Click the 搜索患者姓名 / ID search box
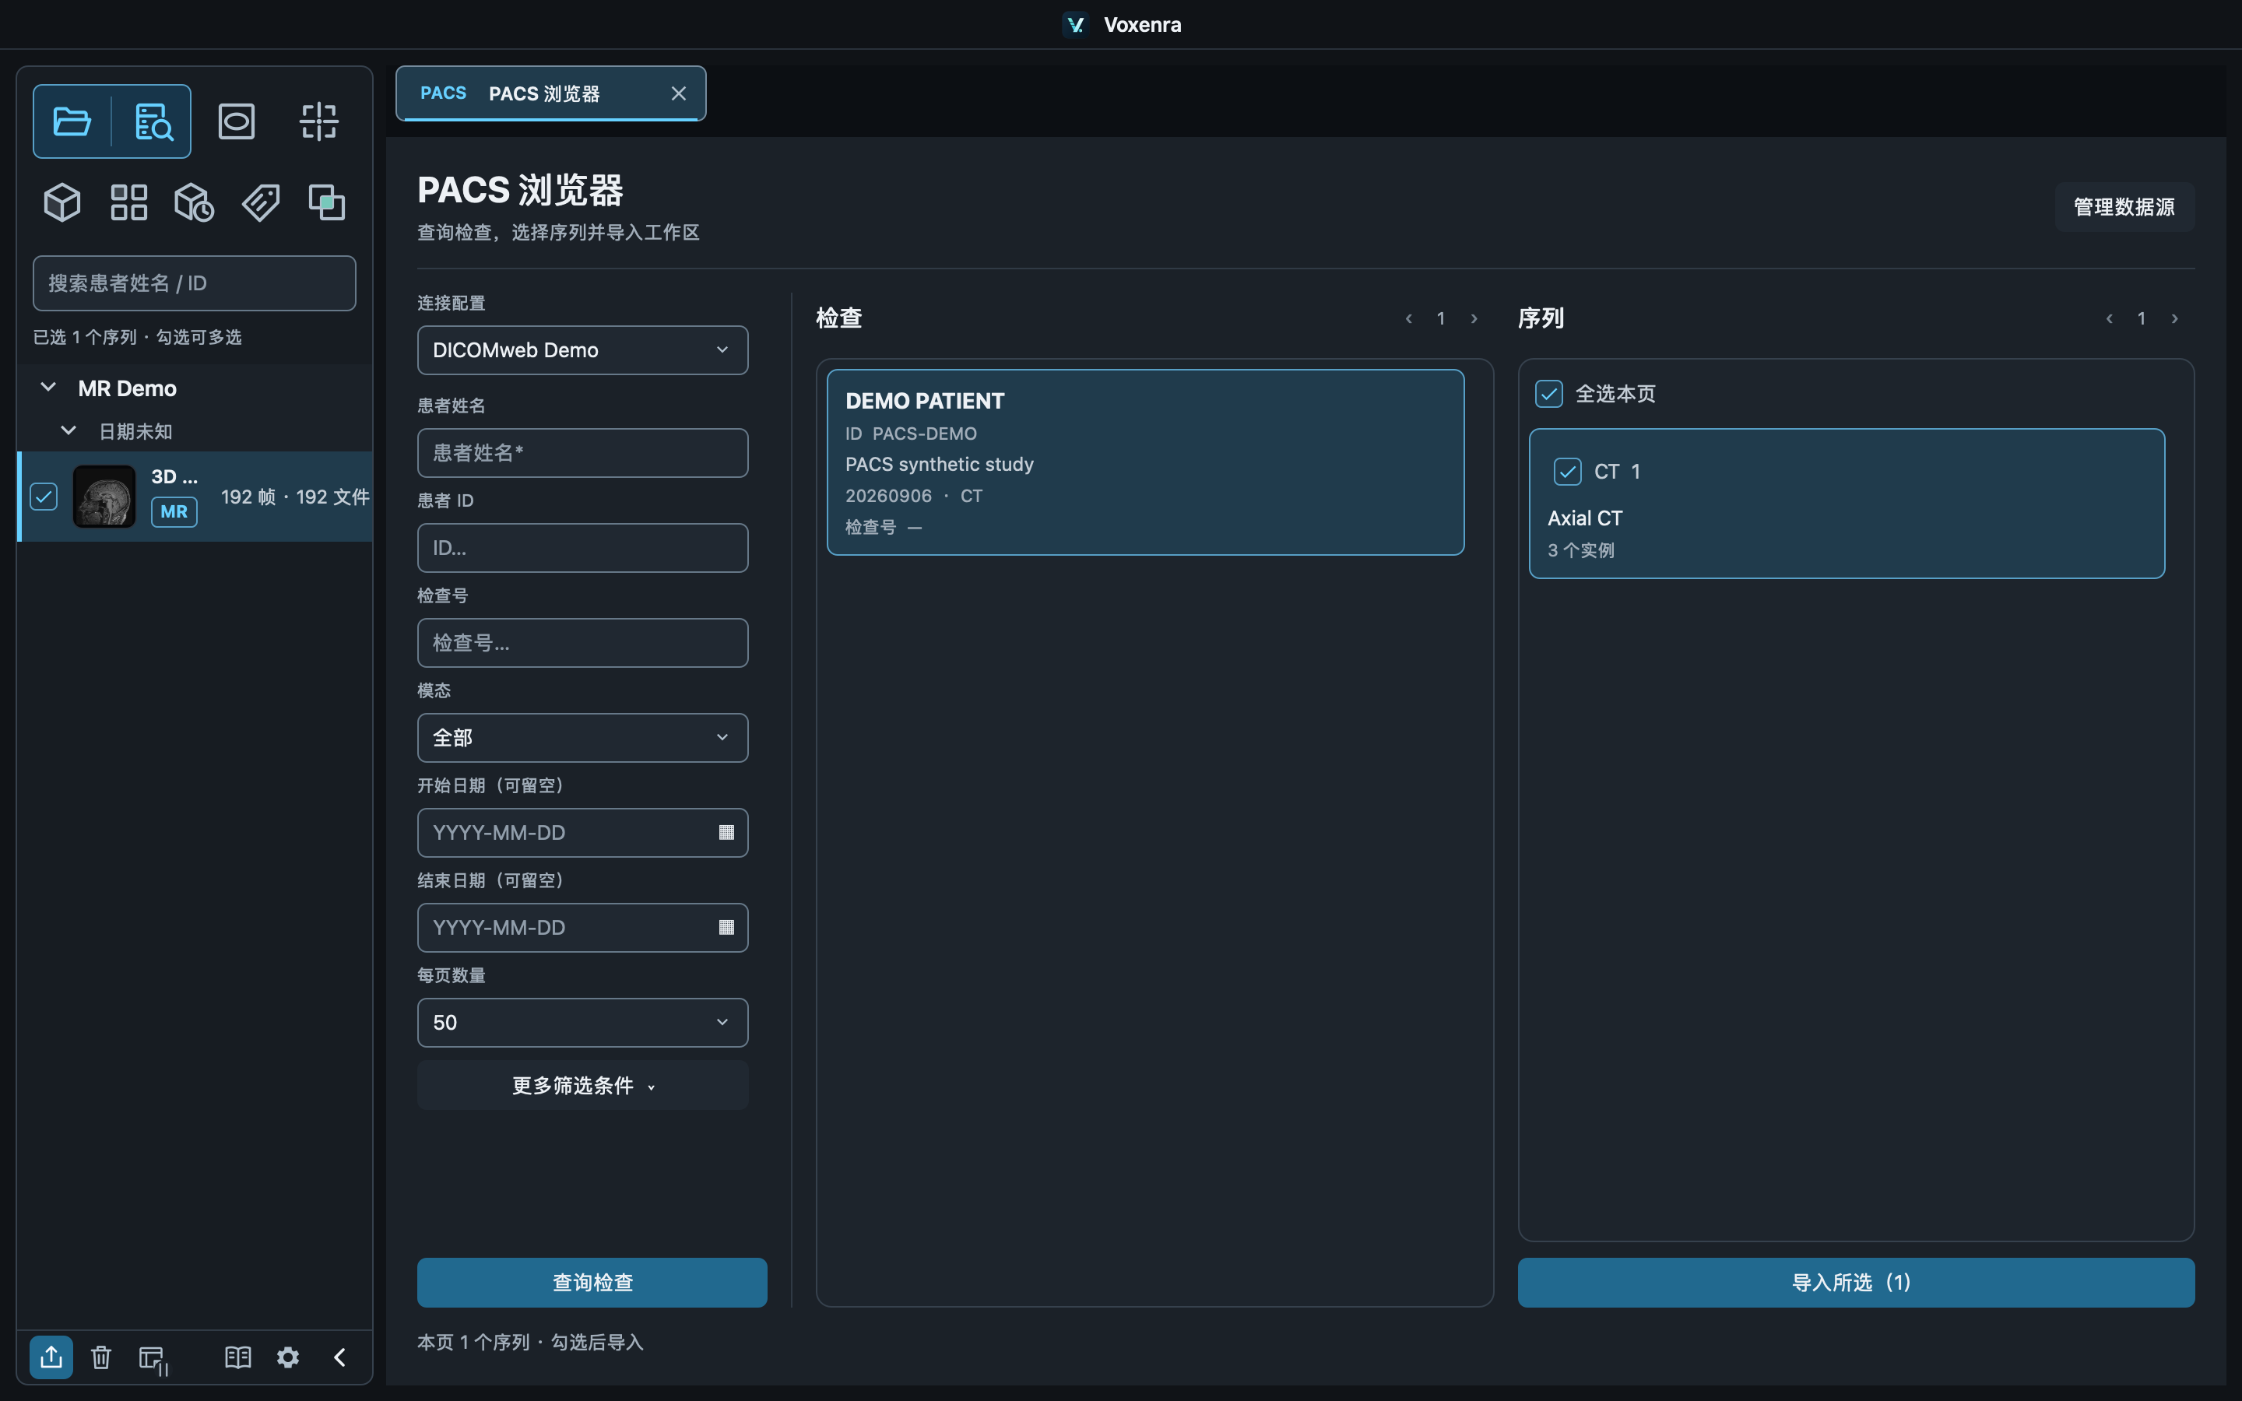 [195, 283]
